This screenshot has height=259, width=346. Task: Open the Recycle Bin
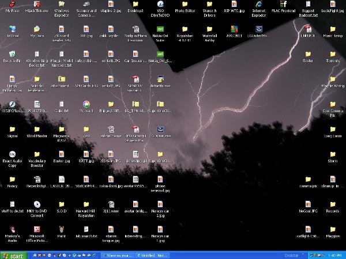pyautogui.click(x=12, y=54)
